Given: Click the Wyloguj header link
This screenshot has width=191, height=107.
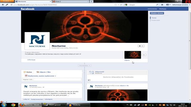Looking at the screenshot, I should (163, 9).
